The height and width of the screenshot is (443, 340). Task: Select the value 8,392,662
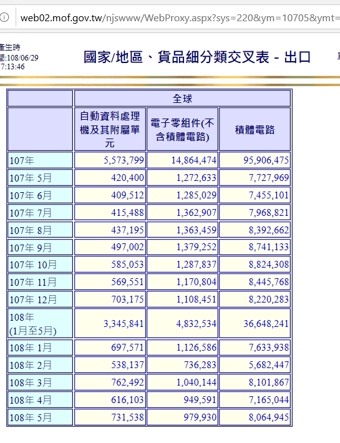[268, 230]
